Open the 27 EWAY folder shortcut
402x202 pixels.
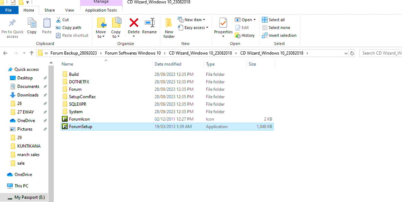[x=25, y=112]
